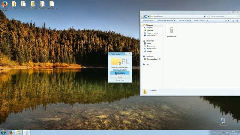This screenshot has width=240, height=135.
Task: Start Показ слайдов in Explorer toolbar
Action: click(x=199, y=21)
